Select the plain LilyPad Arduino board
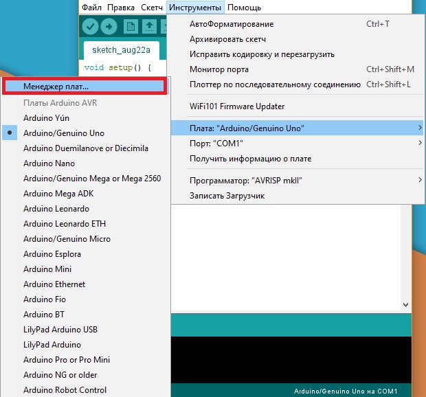The image size is (426, 397). (x=85, y=345)
